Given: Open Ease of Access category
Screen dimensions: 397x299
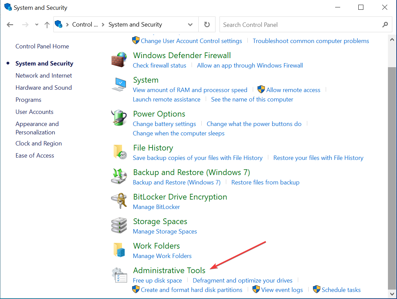Looking at the screenshot, I should 35,156.
